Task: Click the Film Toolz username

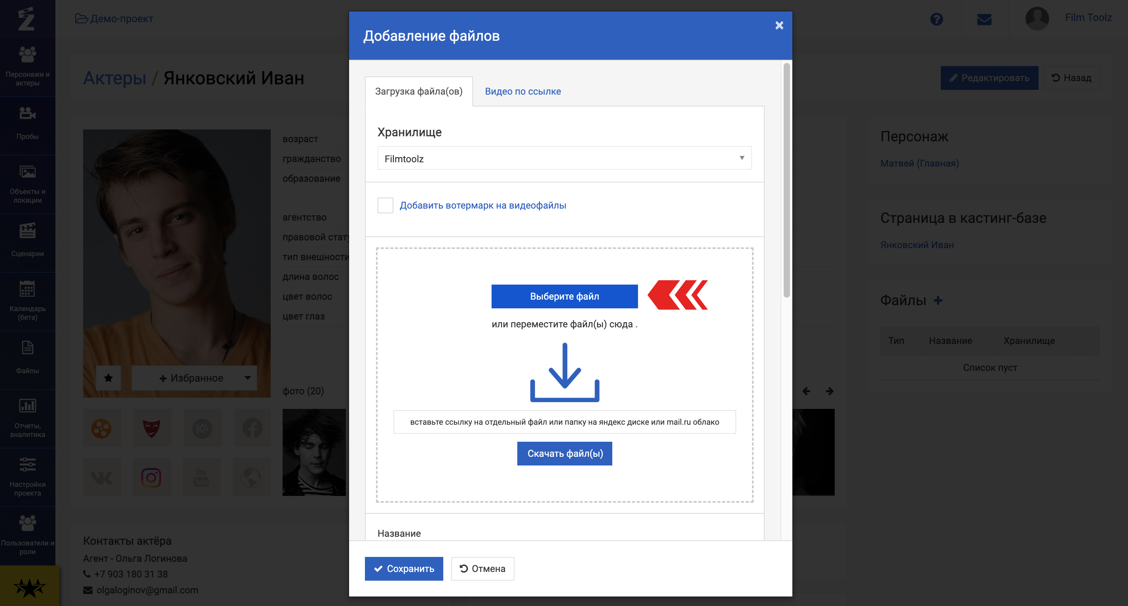Action: click(x=1088, y=17)
